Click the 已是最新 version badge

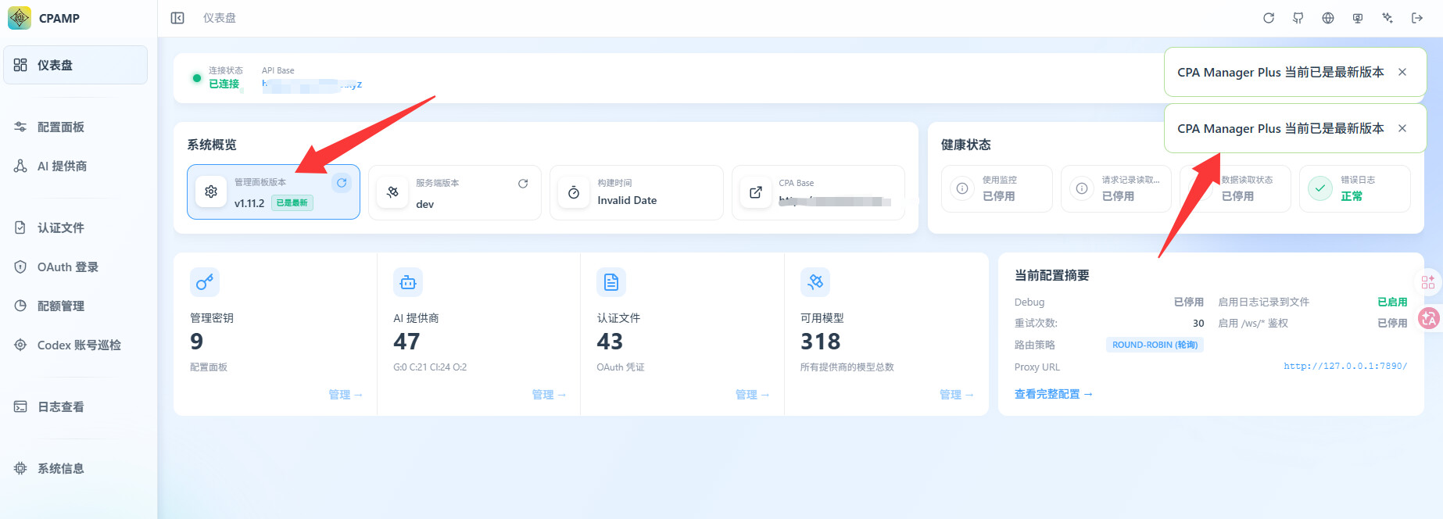(292, 202)
